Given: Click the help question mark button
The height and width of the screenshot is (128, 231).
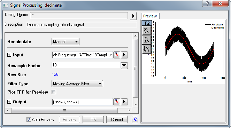Looking at the screenshot, I should 207,3.
